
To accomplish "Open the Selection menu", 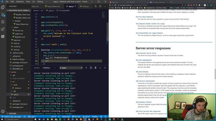I will (20, 1).
